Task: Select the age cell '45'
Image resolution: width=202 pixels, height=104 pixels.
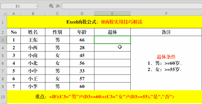Action: point(82,55)
